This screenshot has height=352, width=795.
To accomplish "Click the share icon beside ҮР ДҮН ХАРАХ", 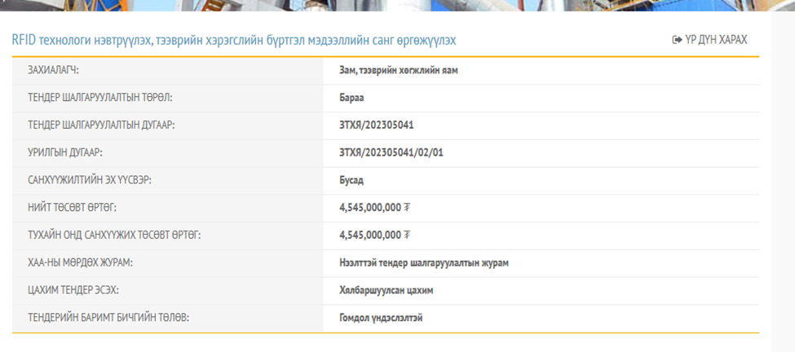I will click(676, 40).
